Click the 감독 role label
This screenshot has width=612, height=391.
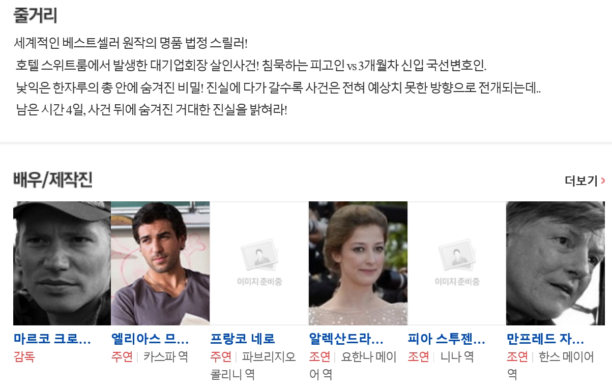pos(24,357)
